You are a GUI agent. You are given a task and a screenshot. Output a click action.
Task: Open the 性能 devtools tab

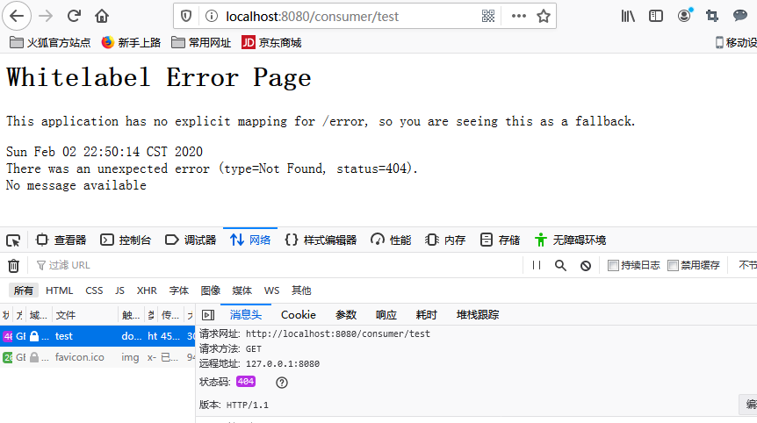[391, 240]
